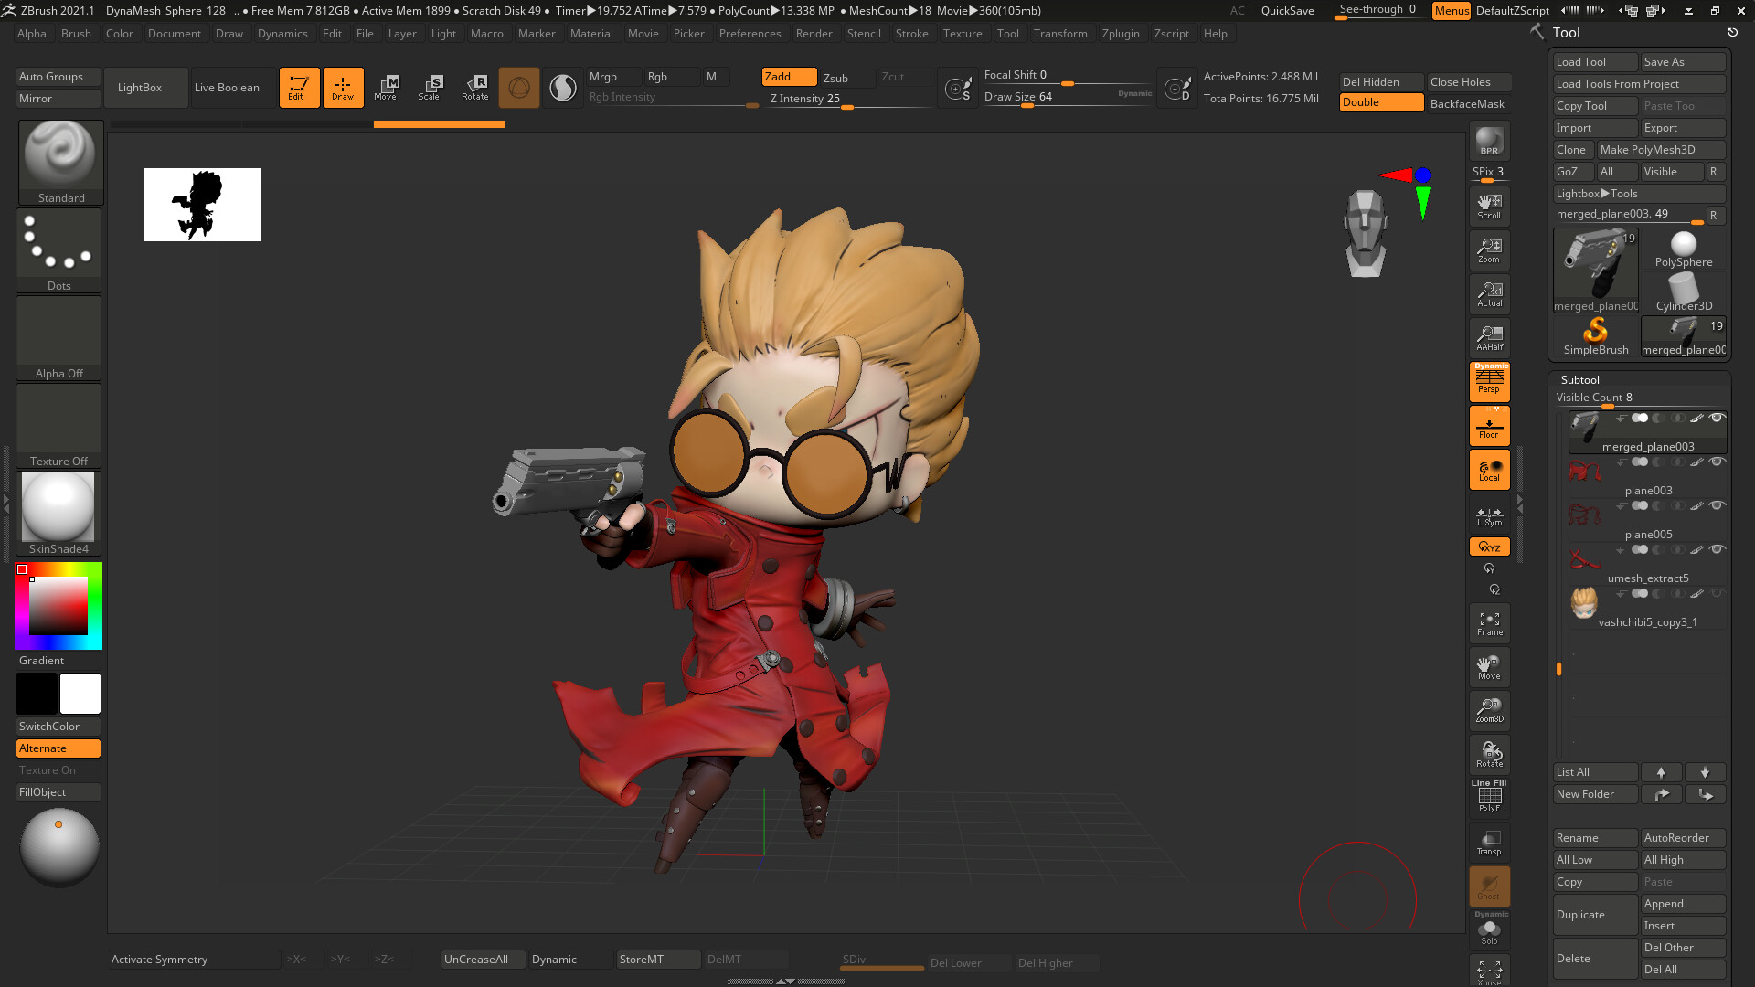The width and height of the screenshot is (1755, 987).
Task: Disable the Double sided toggle
Action: 1380,102
